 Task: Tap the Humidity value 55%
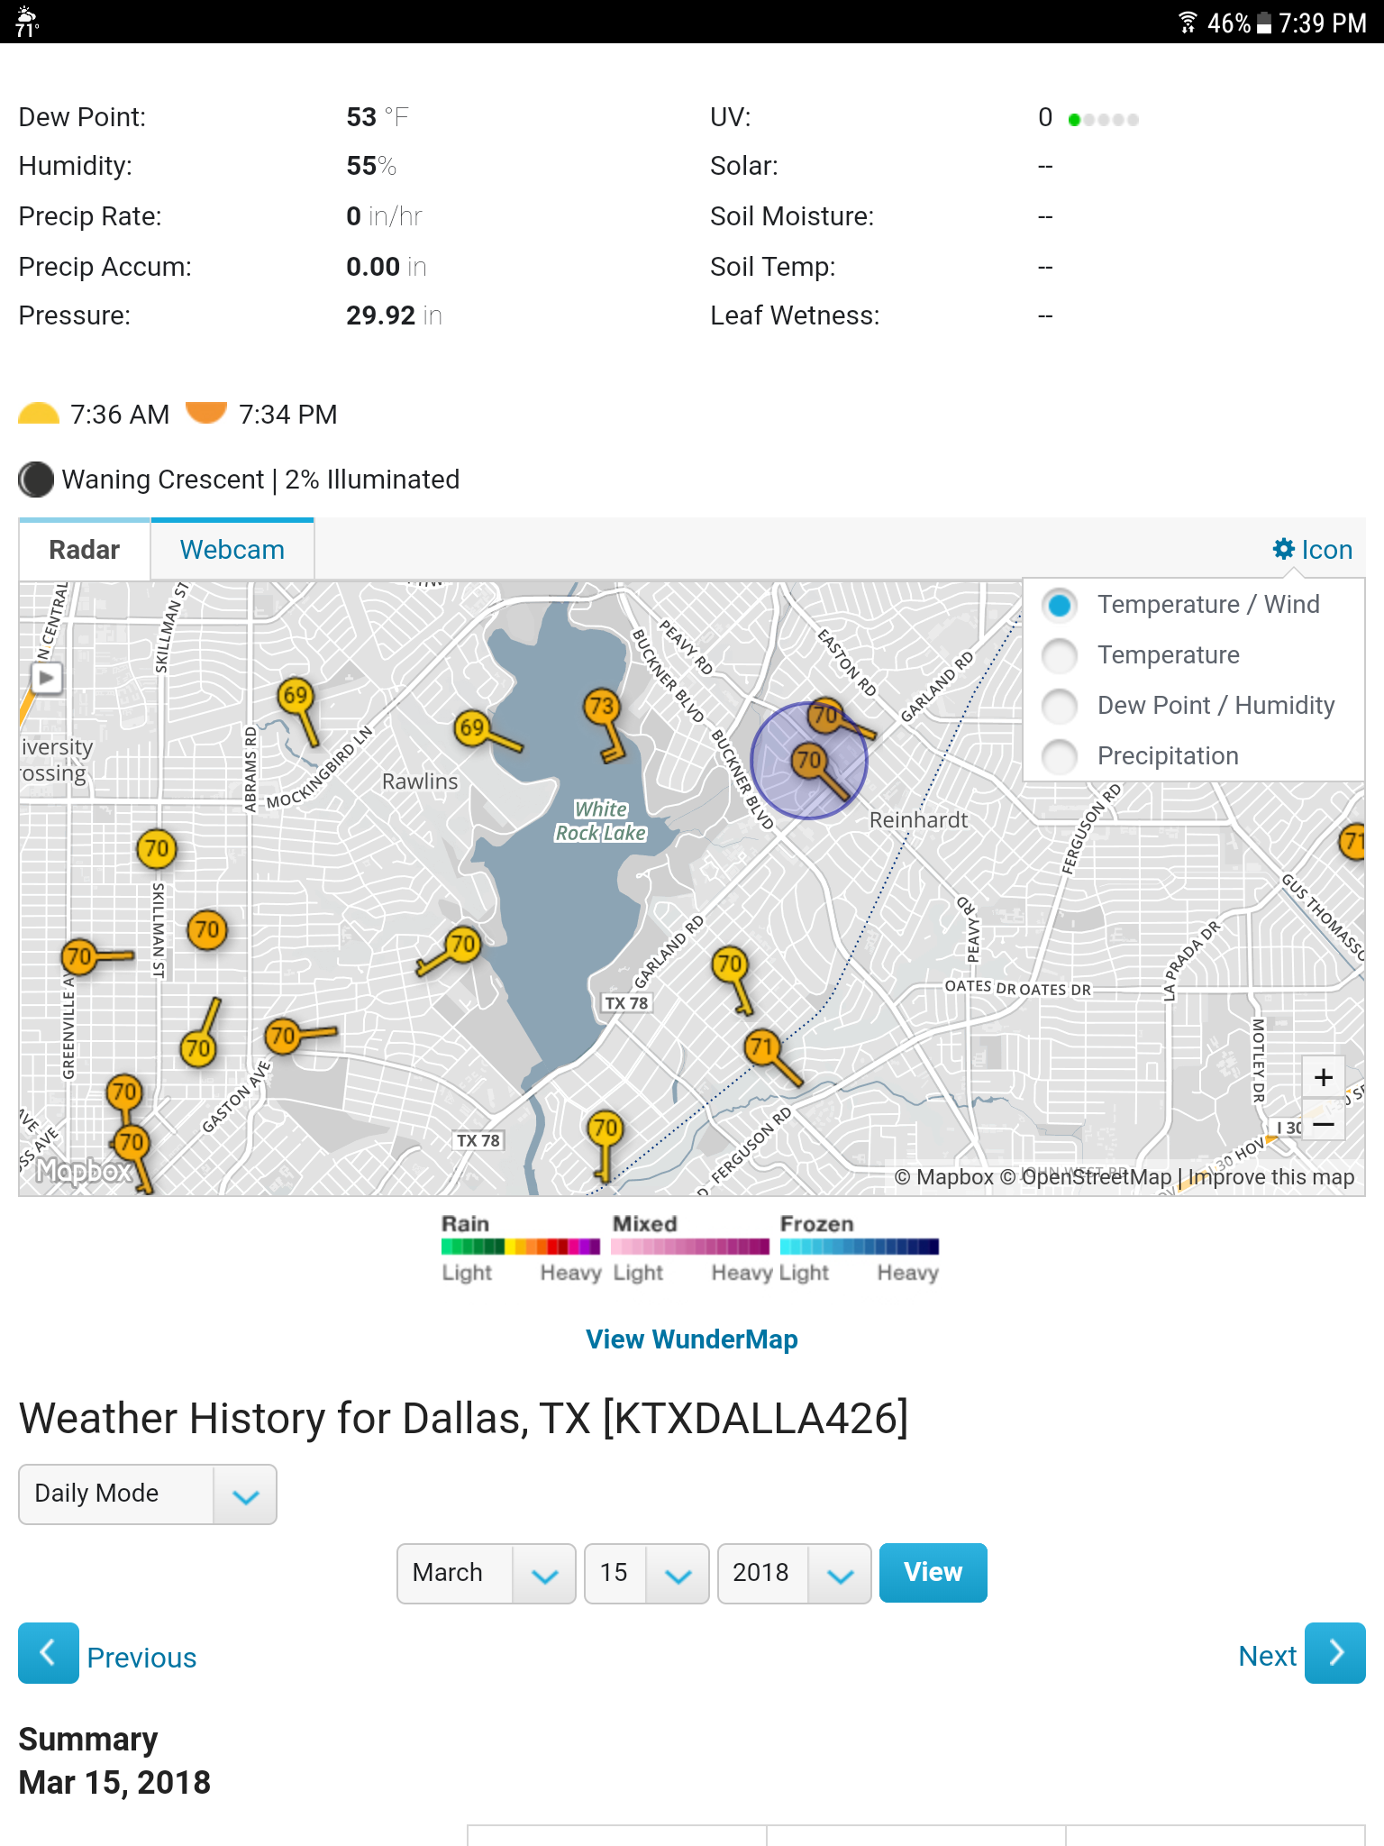371,166
